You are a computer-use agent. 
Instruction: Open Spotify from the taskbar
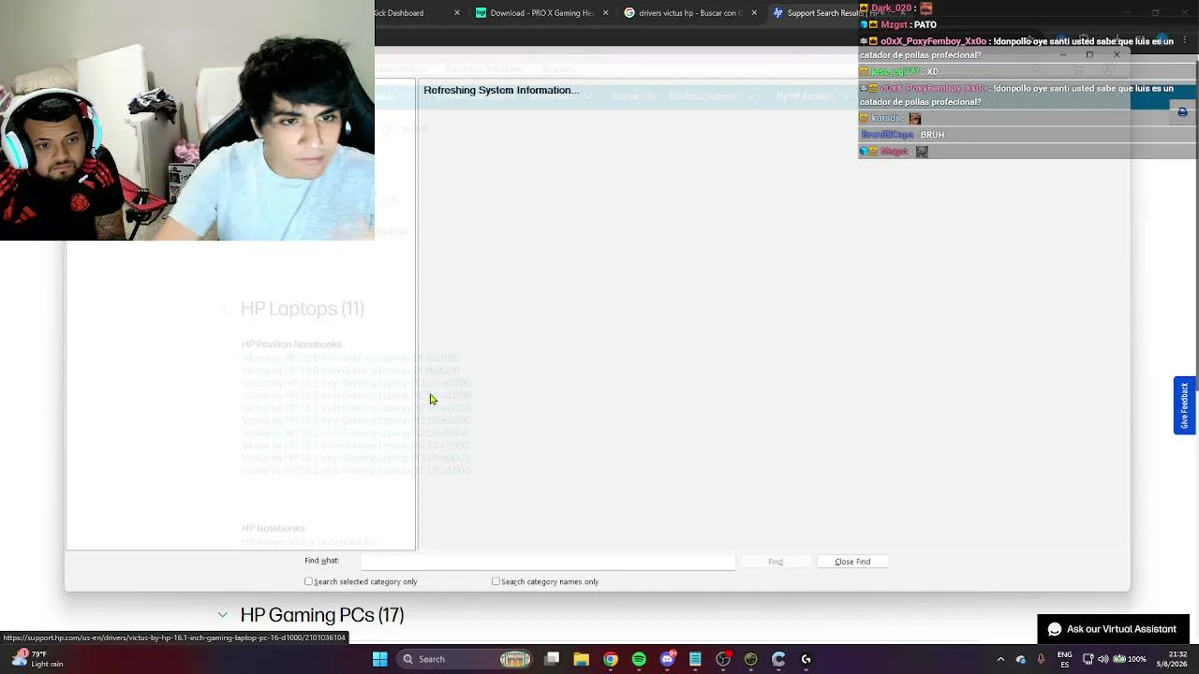click(639, 659)
